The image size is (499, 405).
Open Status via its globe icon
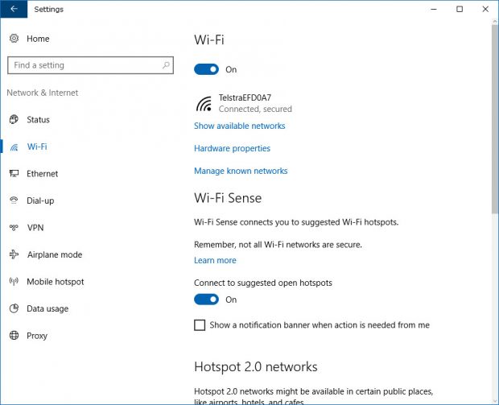(x=14, y=119)
